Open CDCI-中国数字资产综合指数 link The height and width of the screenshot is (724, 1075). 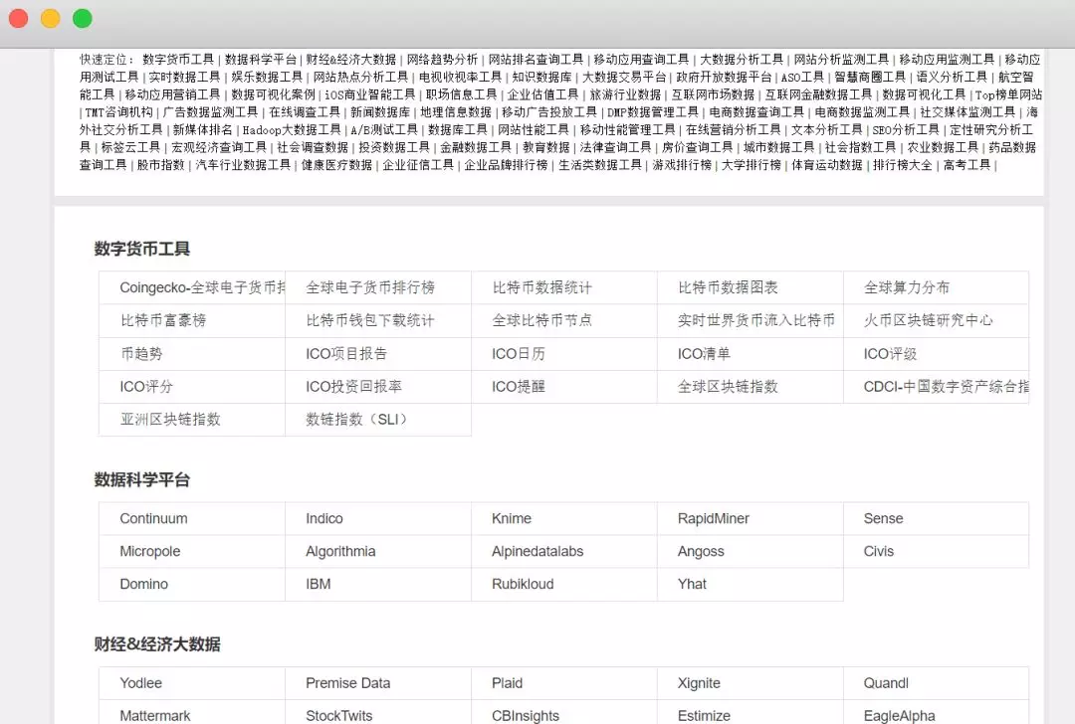click(x=947, y=386)
